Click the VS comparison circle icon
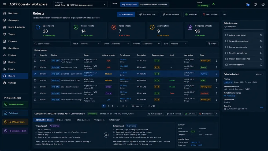This screenshot has width=268, height=151. coord(106,135)
